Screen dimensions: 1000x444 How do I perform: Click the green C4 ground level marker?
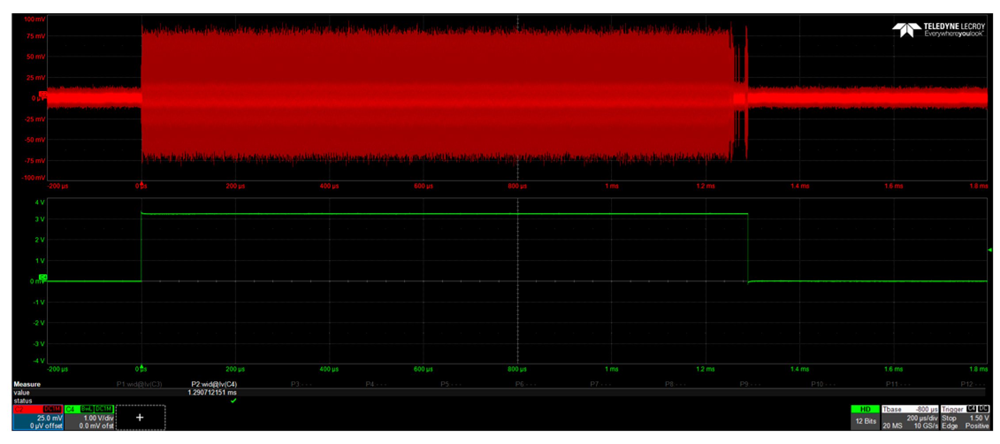tap(43, 277)
